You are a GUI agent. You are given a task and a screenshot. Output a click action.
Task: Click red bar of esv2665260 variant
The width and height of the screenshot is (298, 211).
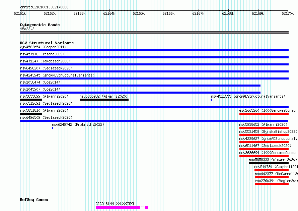coord(264,114)
